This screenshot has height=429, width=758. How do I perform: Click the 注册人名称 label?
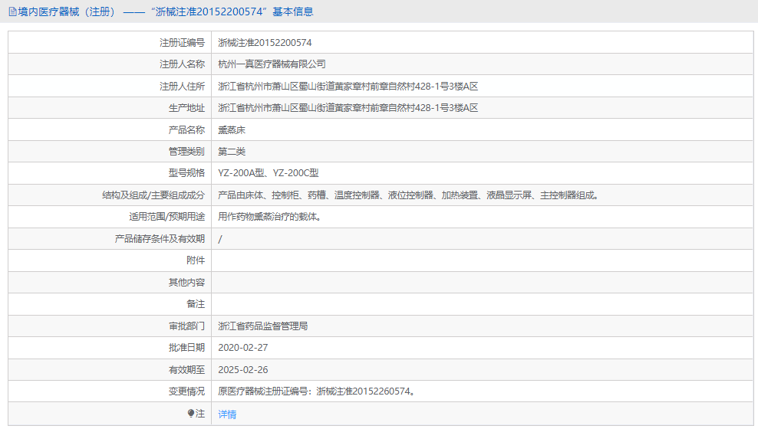183,64
